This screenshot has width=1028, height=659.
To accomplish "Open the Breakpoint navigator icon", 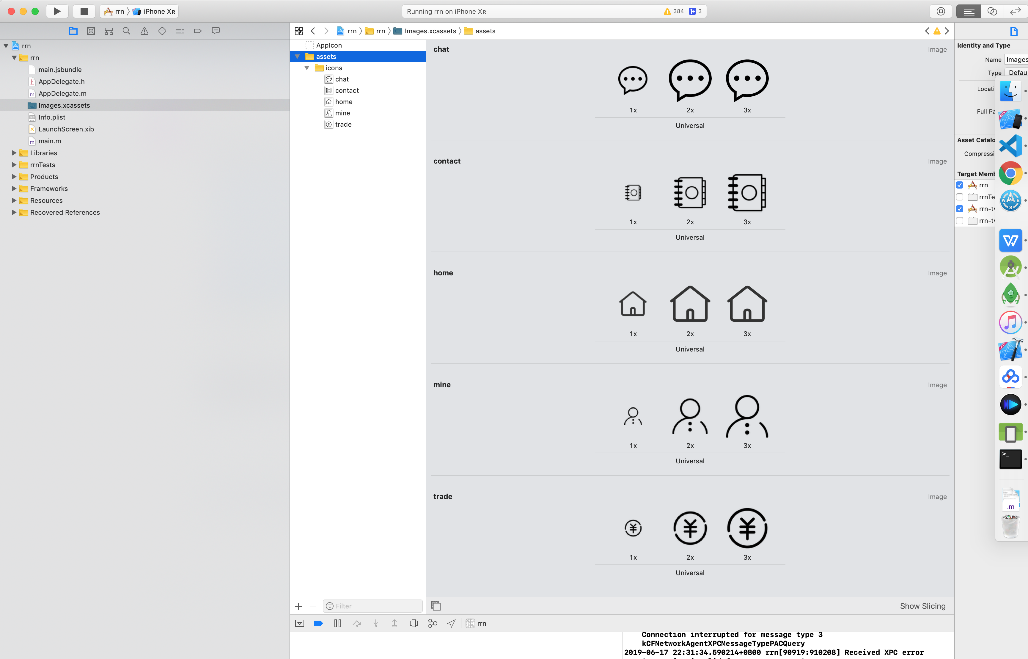I will click(x=197, y=31).
